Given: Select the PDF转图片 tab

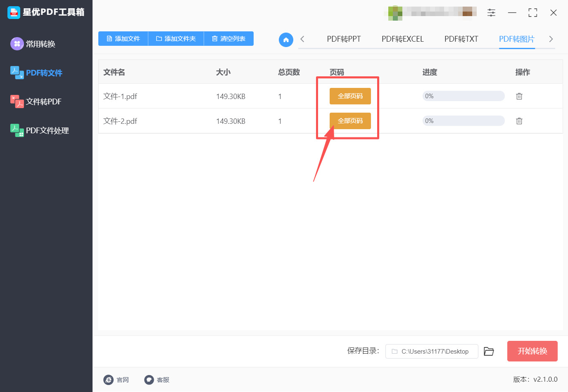Looking at the screenshot, I should coord(517,39).
